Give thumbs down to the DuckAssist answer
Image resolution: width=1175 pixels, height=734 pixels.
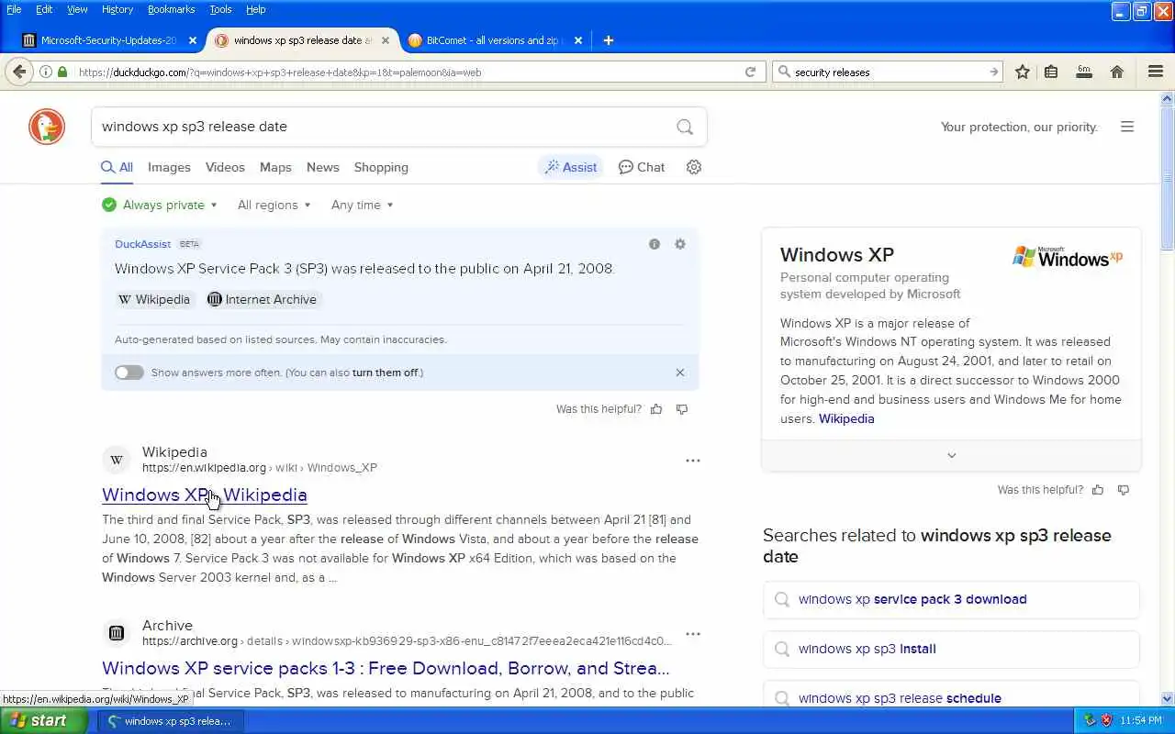[x=682, y=409]
